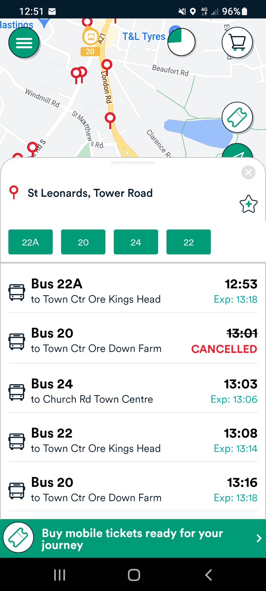Open Bus 24 to Church Rd
This screenshot has width=266, height=591.
(x=133, y=391)
